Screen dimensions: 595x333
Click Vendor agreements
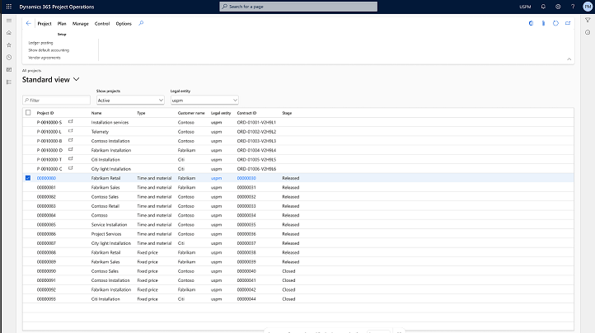pyautogui.click(x=44, y=58)
